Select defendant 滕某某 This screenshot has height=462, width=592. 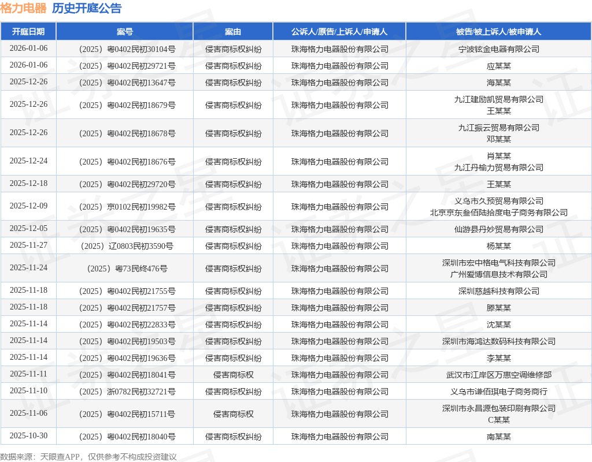[x=499, y=308]
